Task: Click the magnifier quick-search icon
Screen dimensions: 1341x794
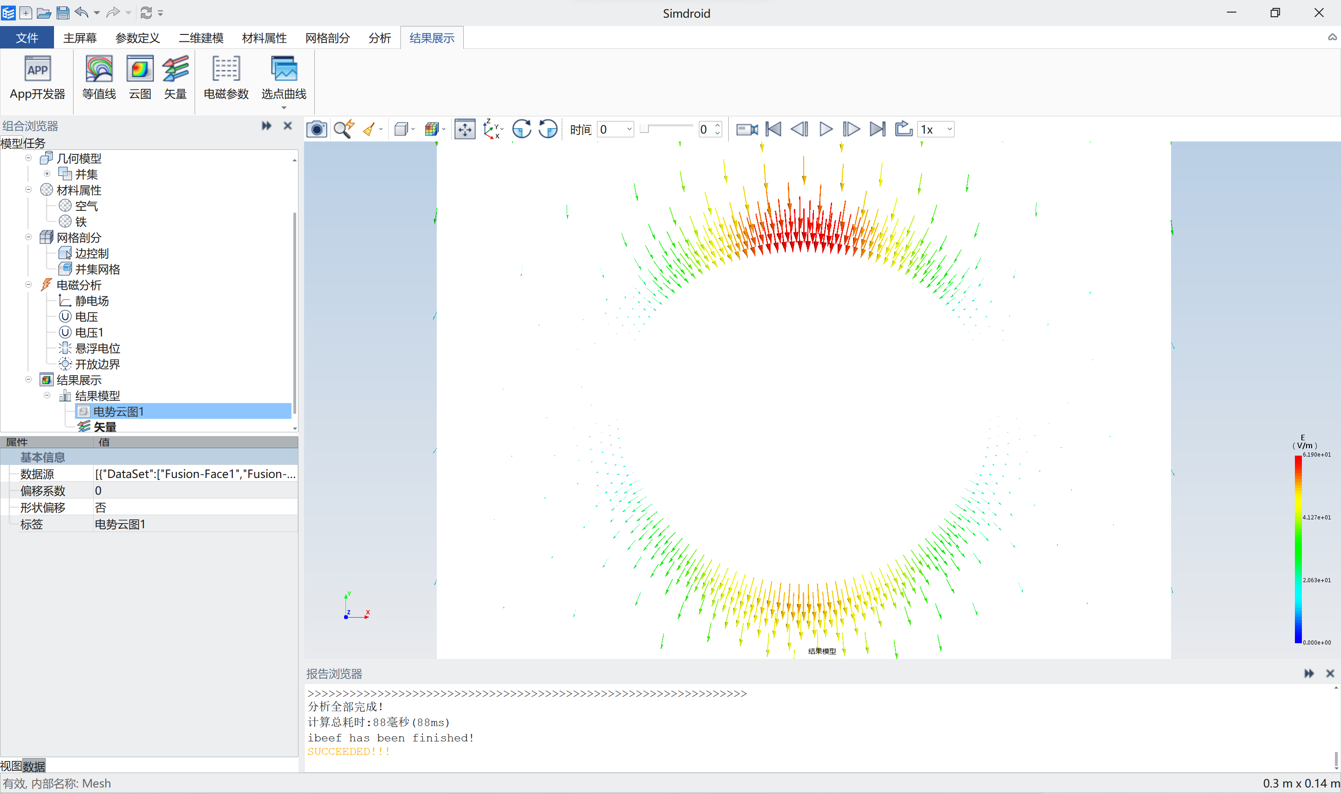Action: (x=343, y=129)
